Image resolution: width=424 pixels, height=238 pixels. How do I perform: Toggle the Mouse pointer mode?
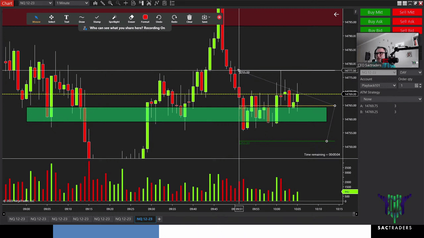tap(36, 19)
